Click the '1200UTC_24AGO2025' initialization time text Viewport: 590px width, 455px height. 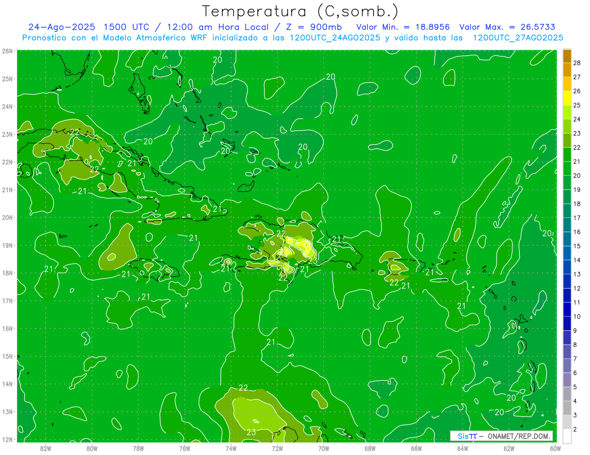[335, 37]
